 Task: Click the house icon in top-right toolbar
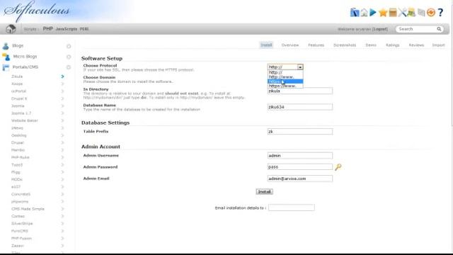[364, 13]
